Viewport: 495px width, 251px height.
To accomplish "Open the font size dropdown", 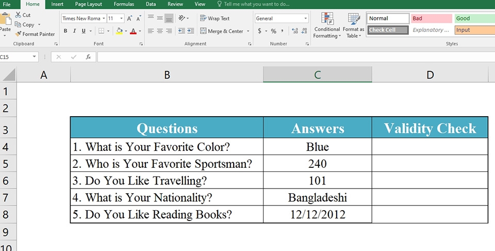I will [121, 19].
